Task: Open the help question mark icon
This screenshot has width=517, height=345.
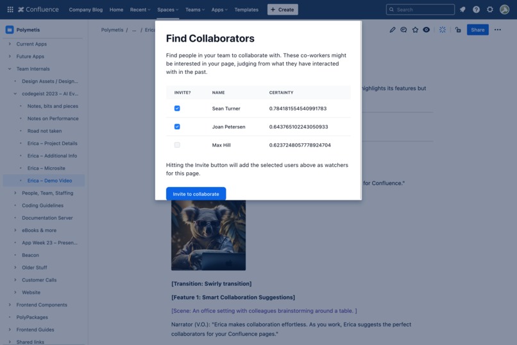Action: 476,10
